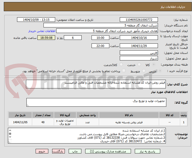
Task: Select the متوسط purchase type radio
Action: click(x=144, y=71)
